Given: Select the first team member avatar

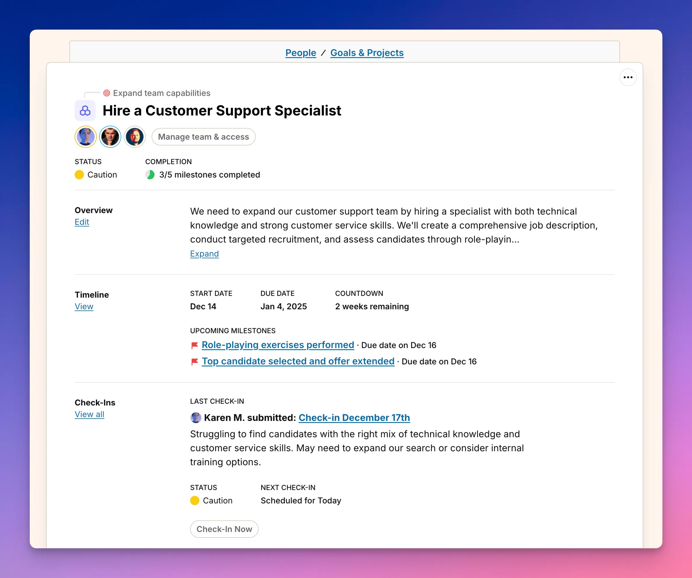Looking at the screenshot, I should point(85,136).
